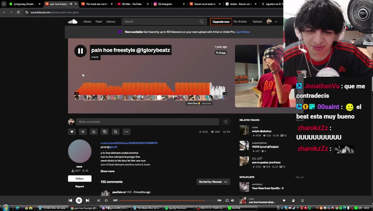Viewport: 373px width, 211px height.
Task: Open the caos artist avatar
Action: point(80,151)
